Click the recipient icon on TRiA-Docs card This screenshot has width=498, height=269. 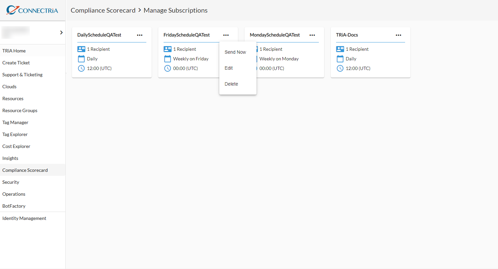(x=340, y=49)
